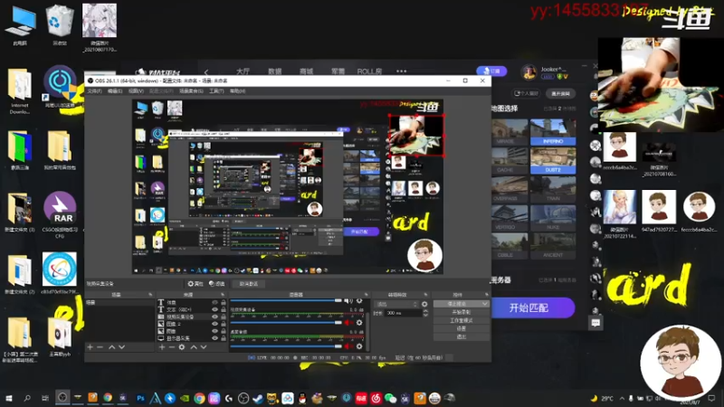The width and height of the screenshot is (724, 407).
Task: Click 工作室模式 studio mode button
Action: [x=462, y=320]
